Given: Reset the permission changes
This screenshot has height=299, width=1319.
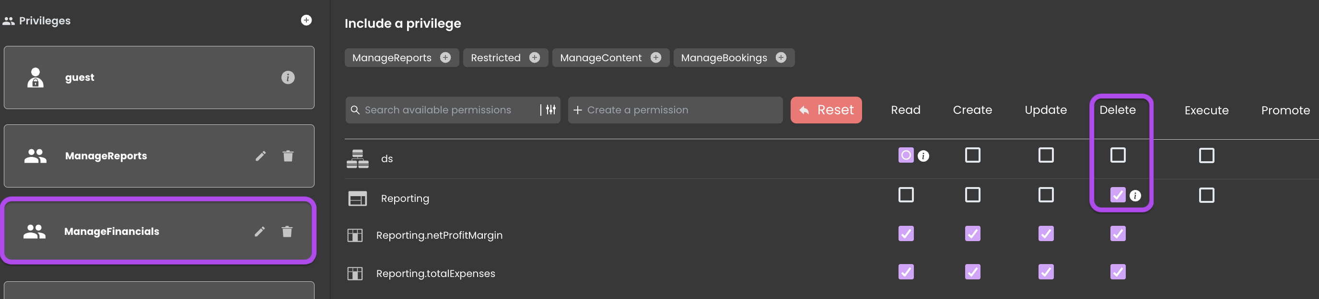Looking at the screenshot, I should (826, 110).
